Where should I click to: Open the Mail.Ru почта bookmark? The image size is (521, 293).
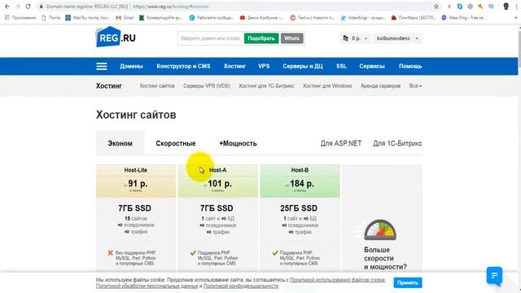click(x=87, y=18)
